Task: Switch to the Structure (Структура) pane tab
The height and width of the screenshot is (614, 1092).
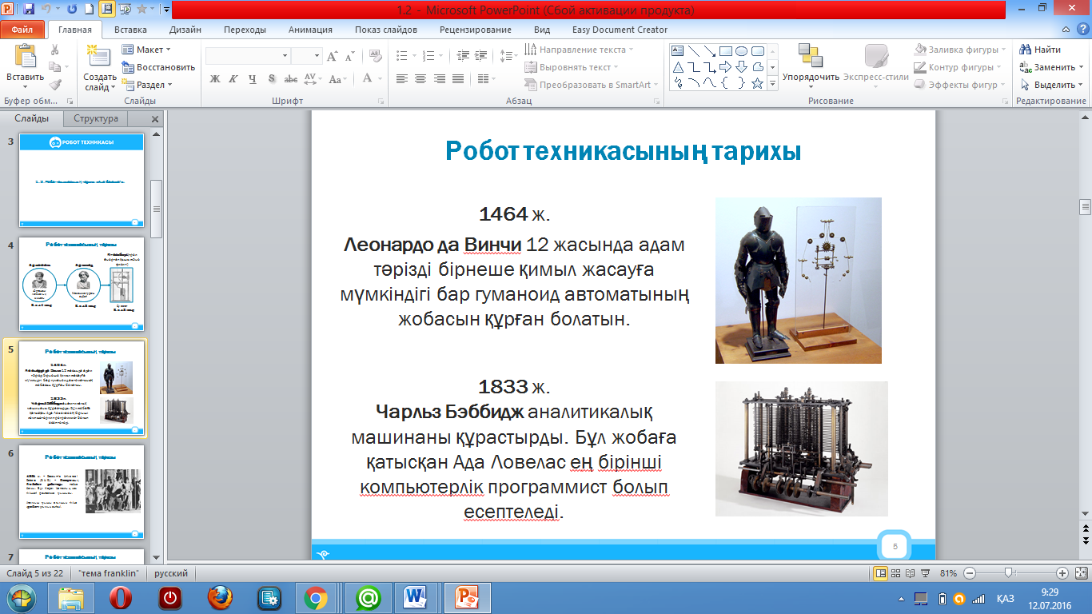Action: [96, 118]
